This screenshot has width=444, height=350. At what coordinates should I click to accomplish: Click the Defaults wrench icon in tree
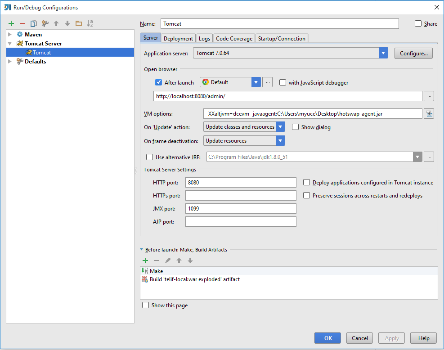(19, 62)
